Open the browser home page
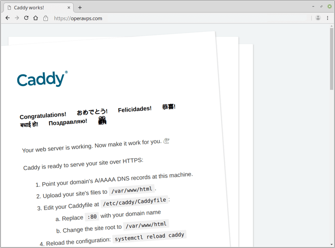The width and height of the screenshot is (335, 248). 36,18
